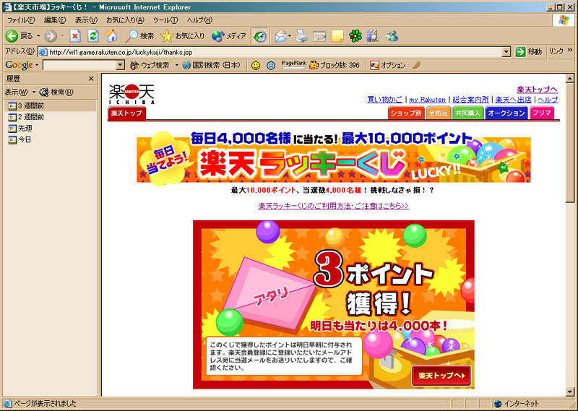
Task: Select the 共同購入 tab
Action: (467, 113)
